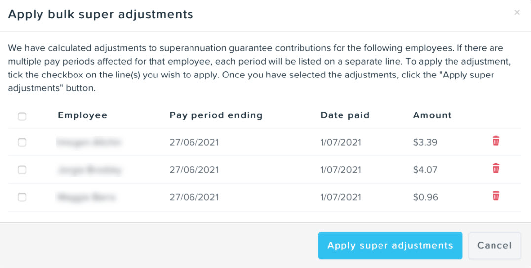The height and width of the screenshot is (268, 531).
Task: Select the blurred employee name on the $4.07 row
Action: [x=89, y=170]
